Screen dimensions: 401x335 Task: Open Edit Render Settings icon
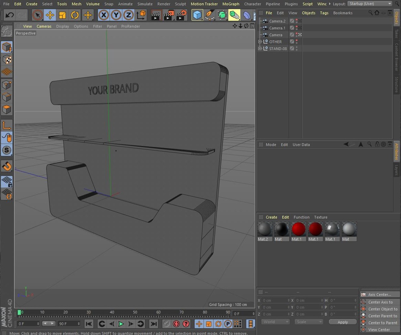click(x=182, y=15)
